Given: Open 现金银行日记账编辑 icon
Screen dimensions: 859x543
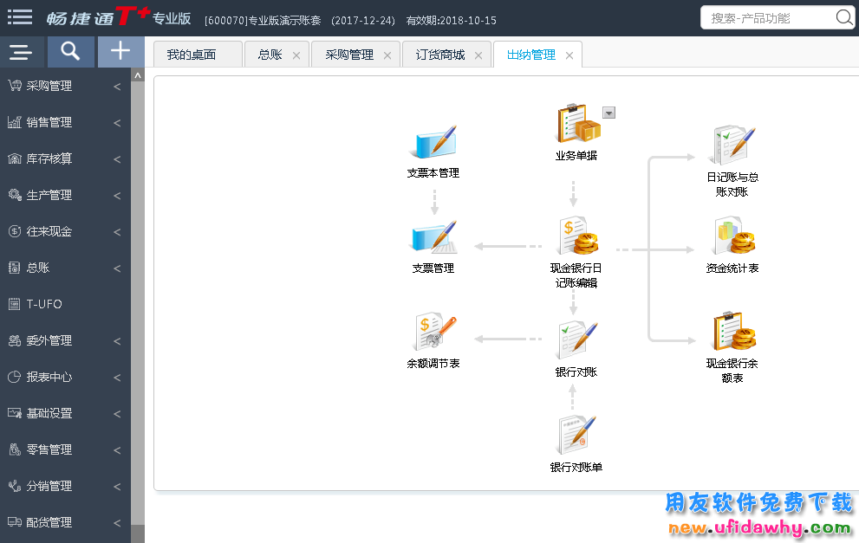Looking at the screenshot, I should coord(576,237).
